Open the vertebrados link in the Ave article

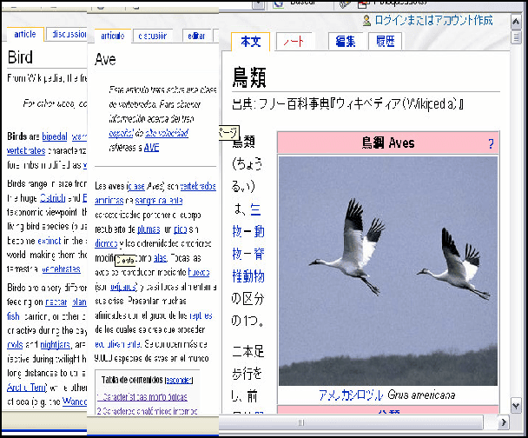[198, 186]
